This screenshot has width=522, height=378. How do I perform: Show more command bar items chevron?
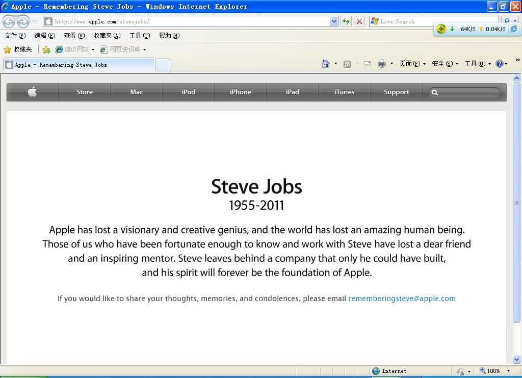coord(518,60)
